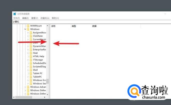The image size is (171, 105).
Task: Click the AssignedAcce folder icon
Action: pos(31,32)
